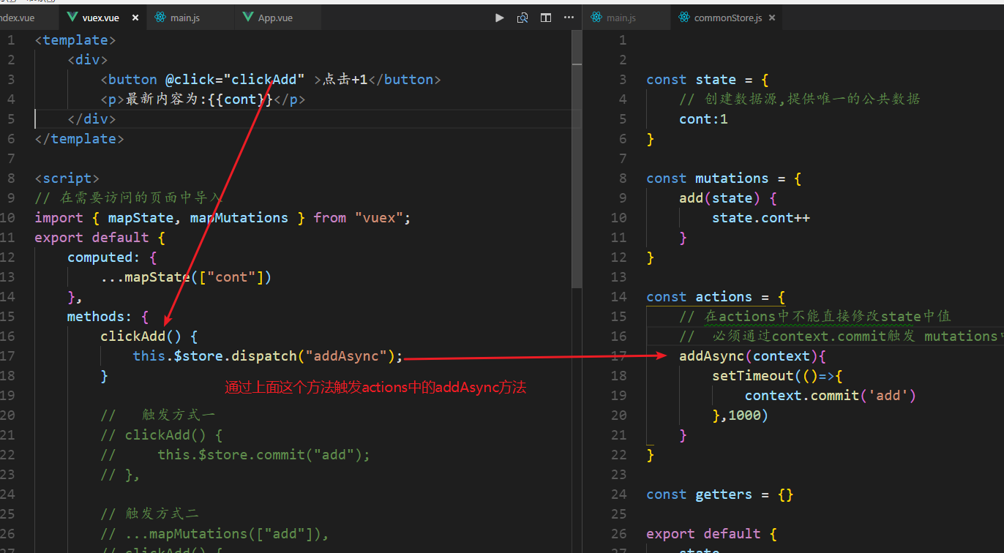Click const state declaration in commonStore.js
The width and height of the screenshot is (1004, 553).
pos(708,79)
